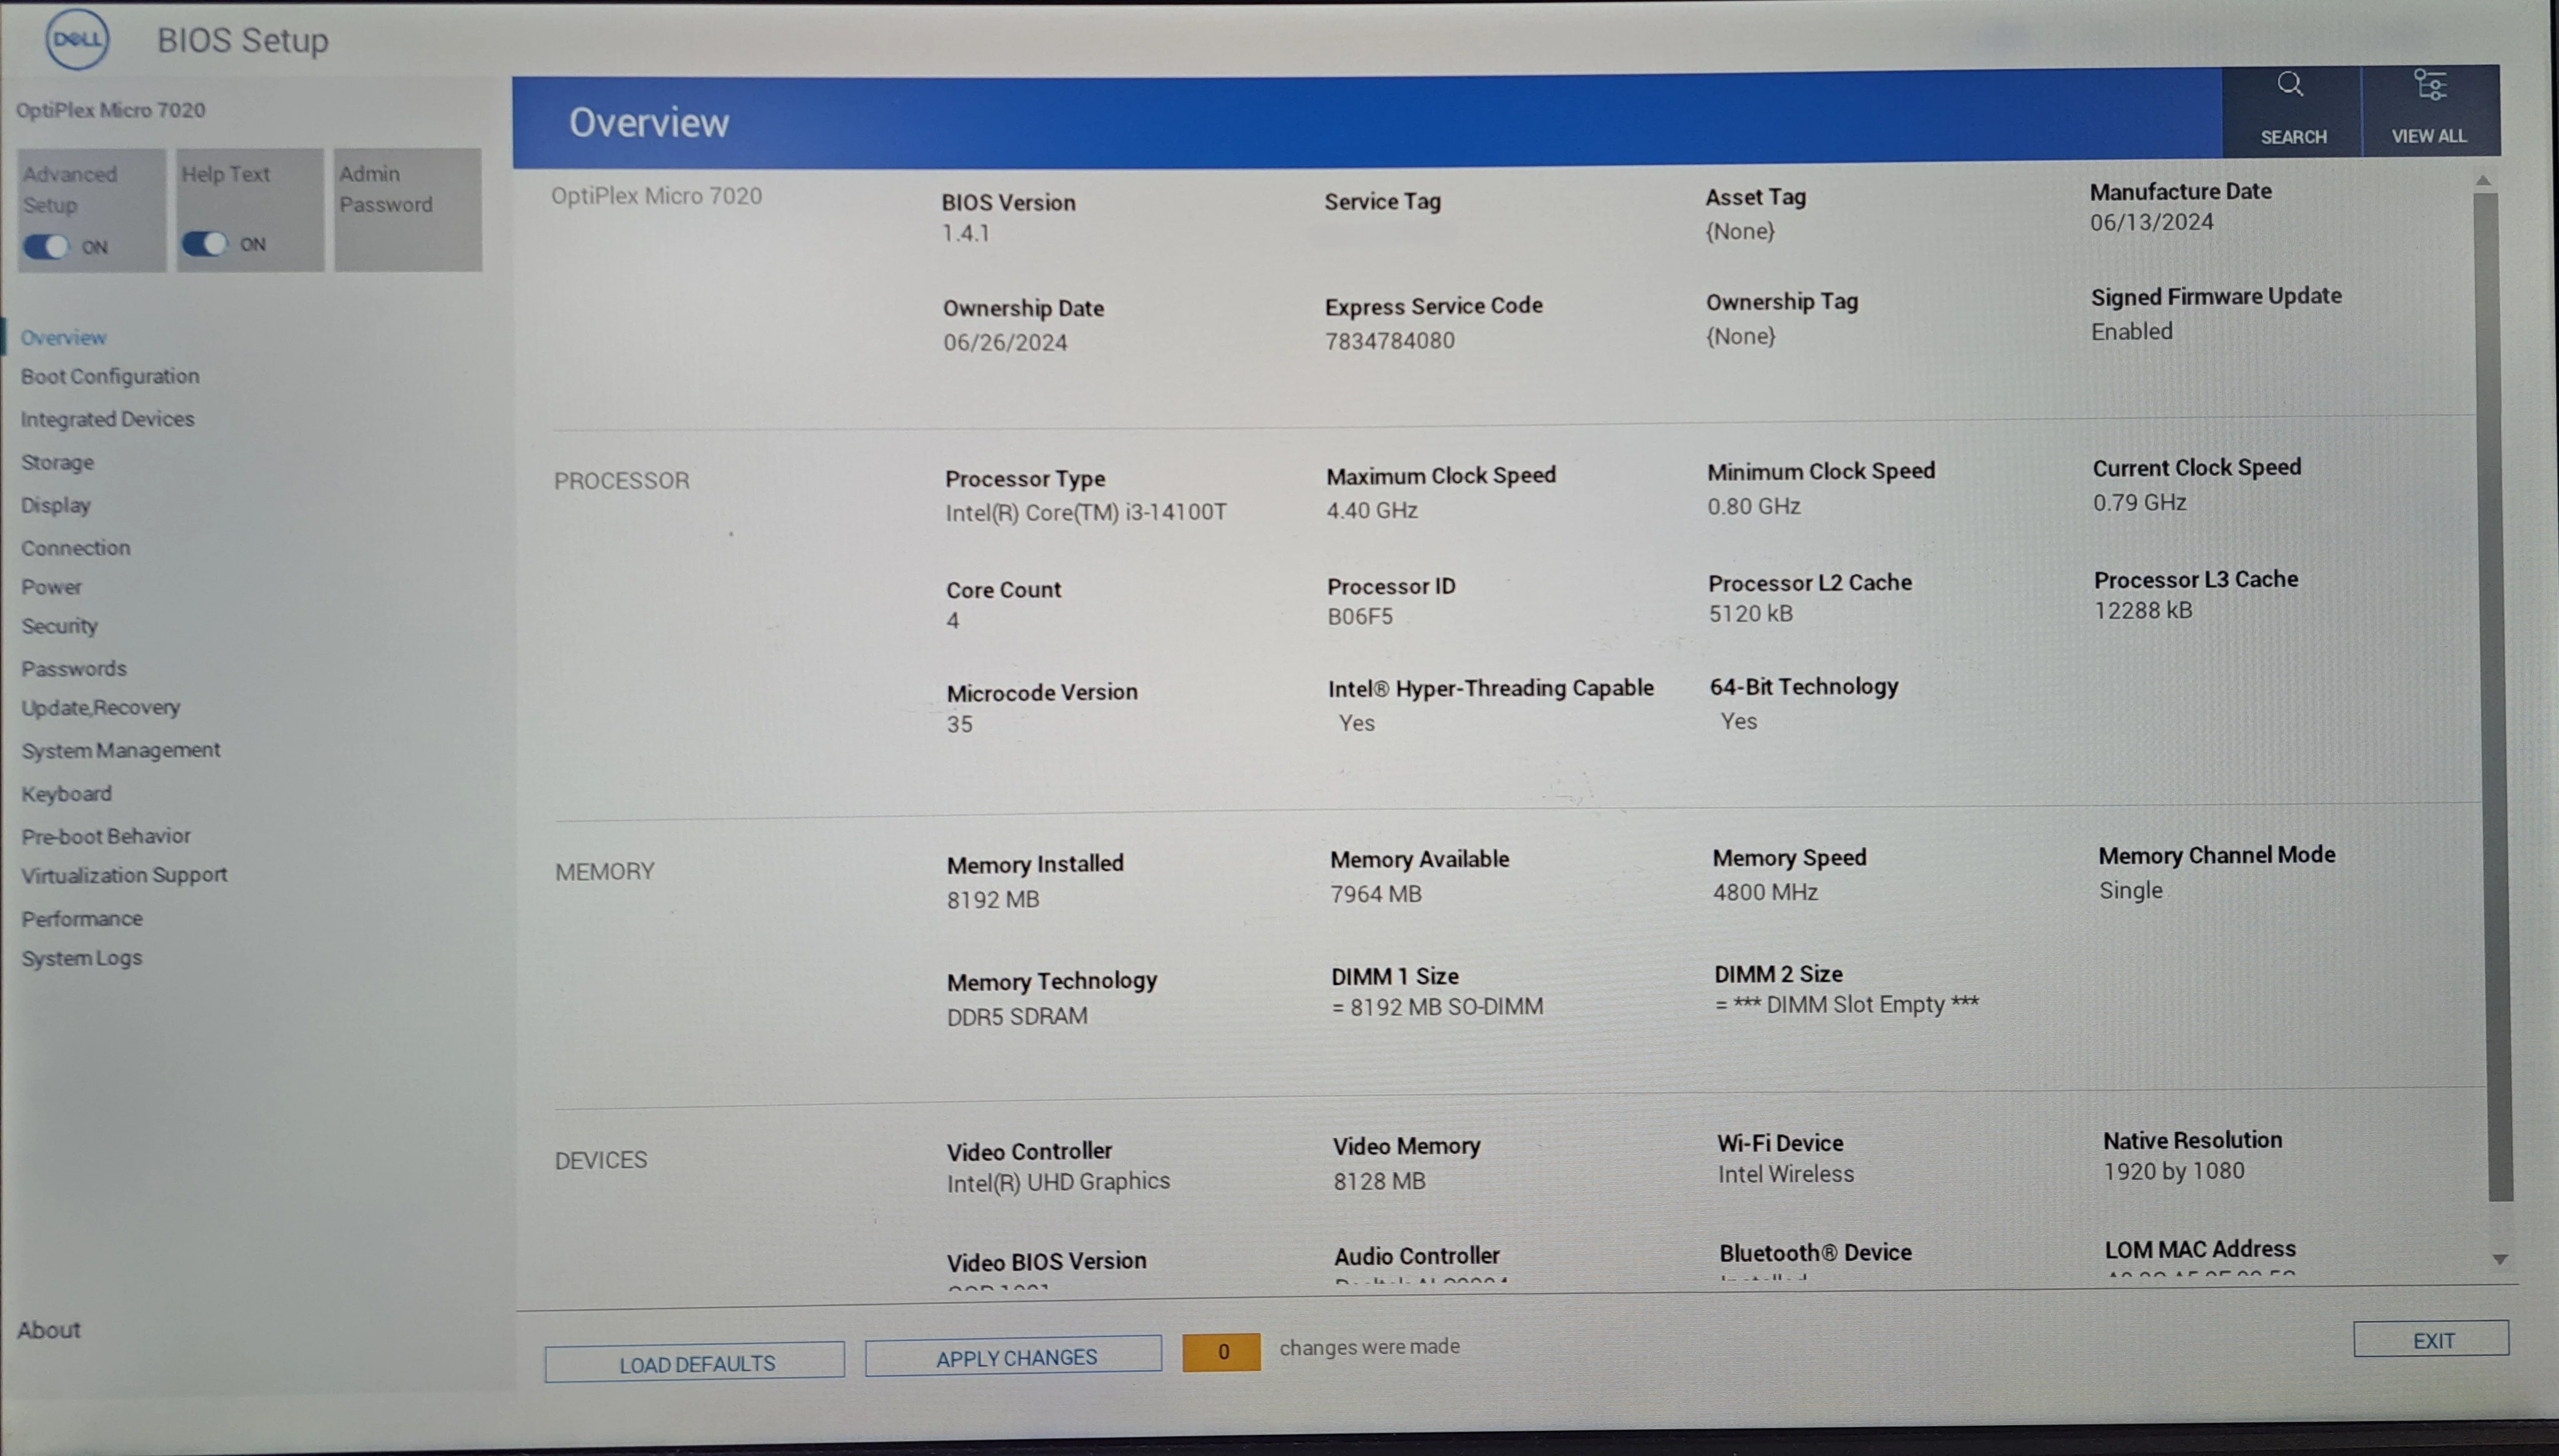The image size is (2559, 1456).
Task: Click Processor ID B06F5
Action: point(1359,616)
